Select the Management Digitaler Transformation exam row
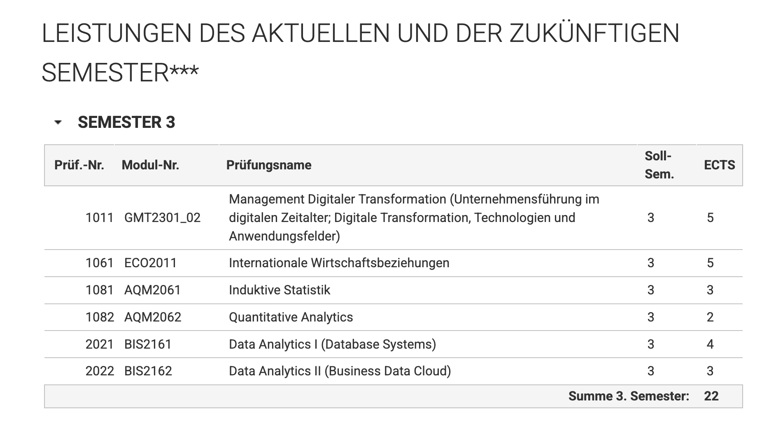This screenshot has width=783, height=421. 414,217
